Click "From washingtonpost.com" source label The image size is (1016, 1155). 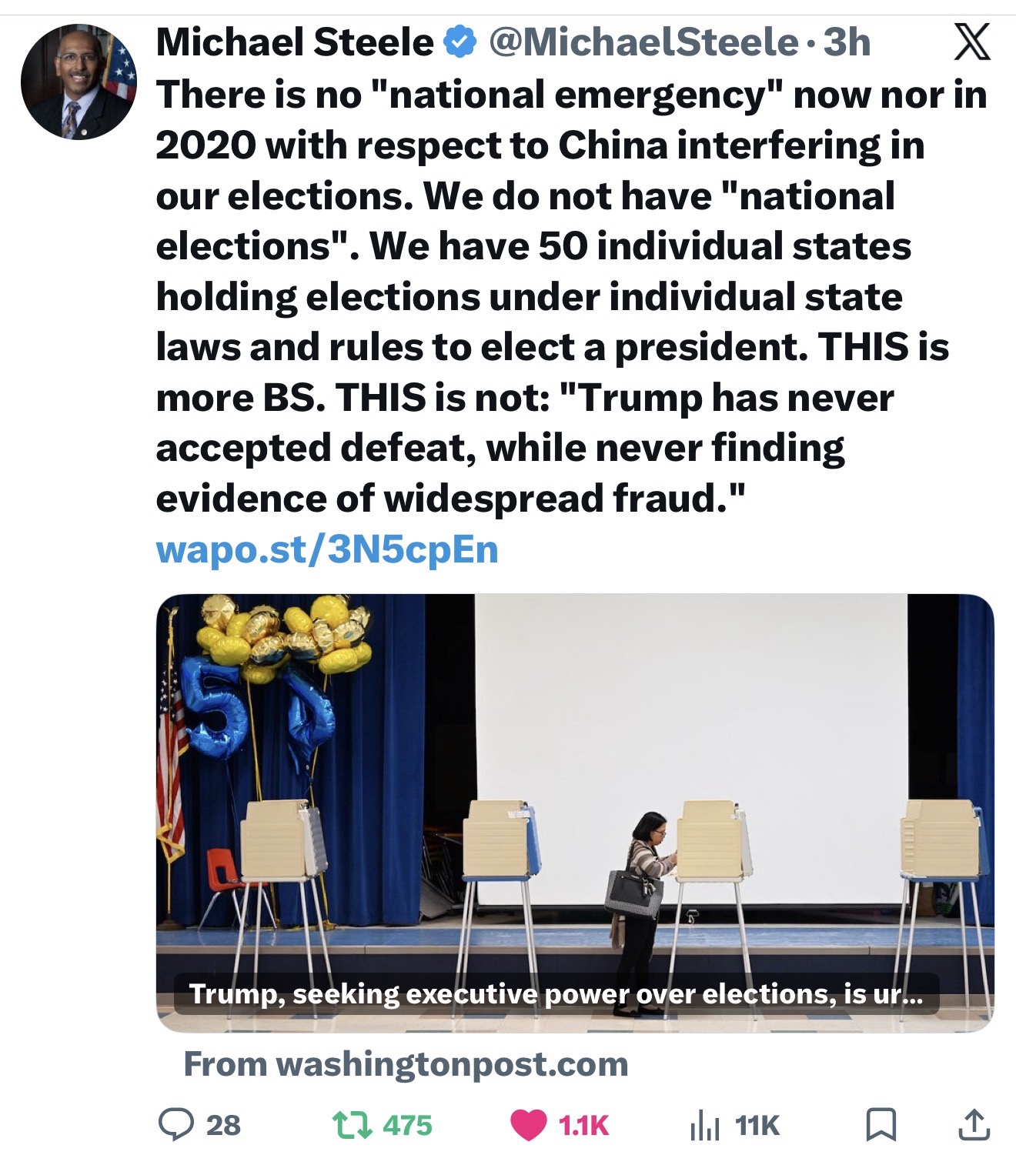406,1064
